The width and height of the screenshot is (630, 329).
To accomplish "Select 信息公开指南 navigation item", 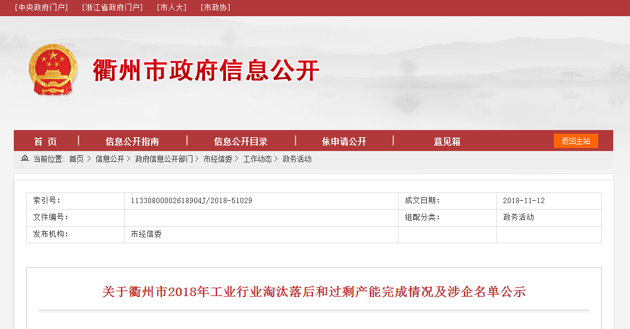I will point(132,141).
